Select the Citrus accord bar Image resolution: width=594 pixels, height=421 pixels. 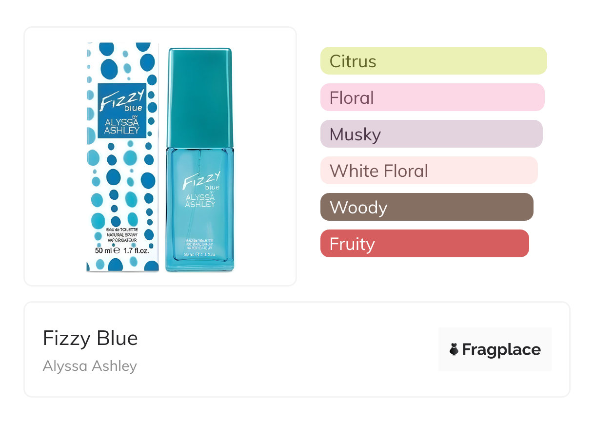tap(434, 61)
